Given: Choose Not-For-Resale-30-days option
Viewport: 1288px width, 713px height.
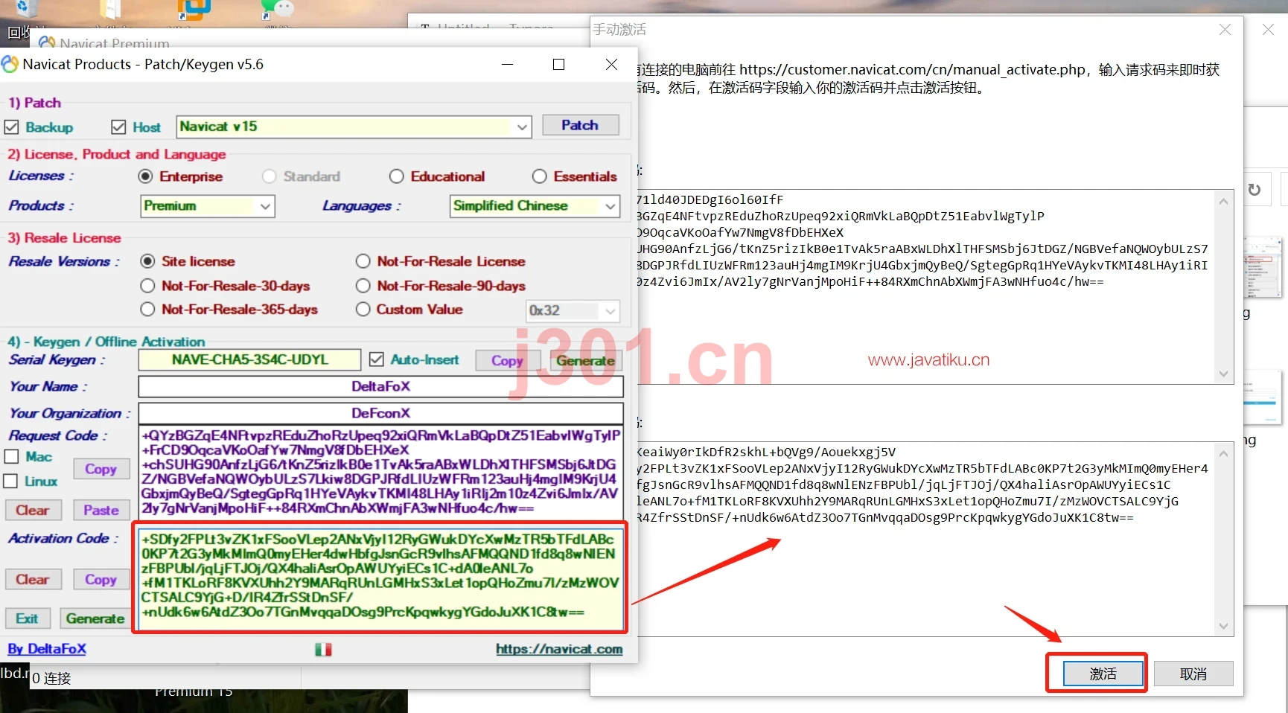Looking at the screenshot, I should pyautogui.click(x=148, y=286).
